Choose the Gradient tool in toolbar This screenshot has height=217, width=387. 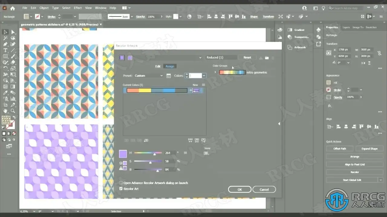pyautogui.click(x=13, y=86)
